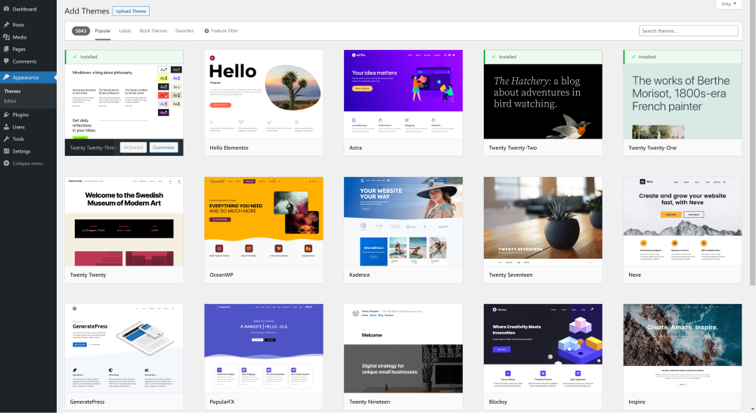Click the Settings sliders icon
Viewport: 756px width, 413px height.
coord(6,151)
